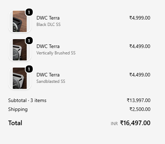Click the Sandblasted SS variant text

tap(51, 81)
